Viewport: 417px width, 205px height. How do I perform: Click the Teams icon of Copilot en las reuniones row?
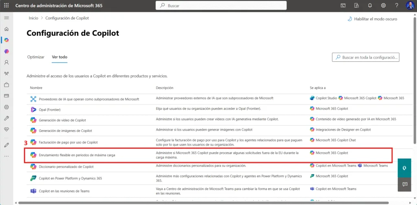coord(33,191)
